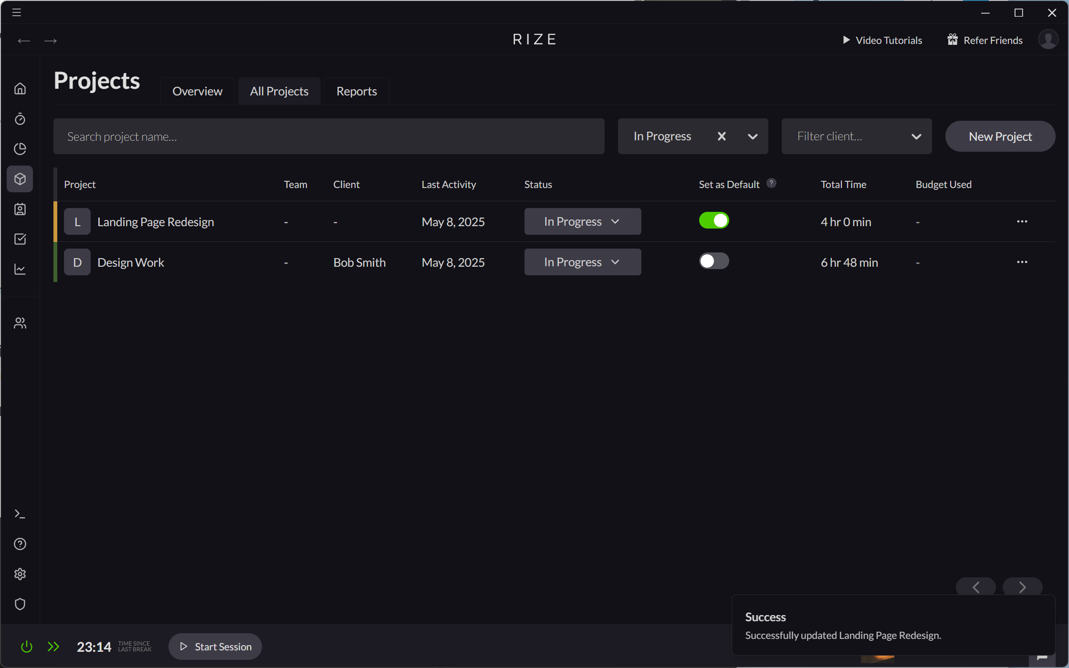Select the cube-shaped Projects icon
1069x668 pixels.
(x=20, y=179)
